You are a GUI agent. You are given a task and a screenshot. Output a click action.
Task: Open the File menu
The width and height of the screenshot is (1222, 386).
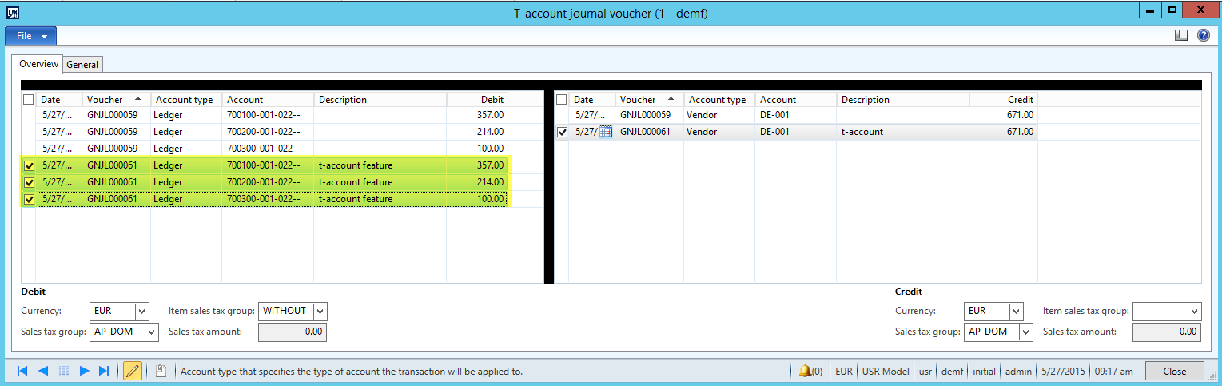[30, 36]
